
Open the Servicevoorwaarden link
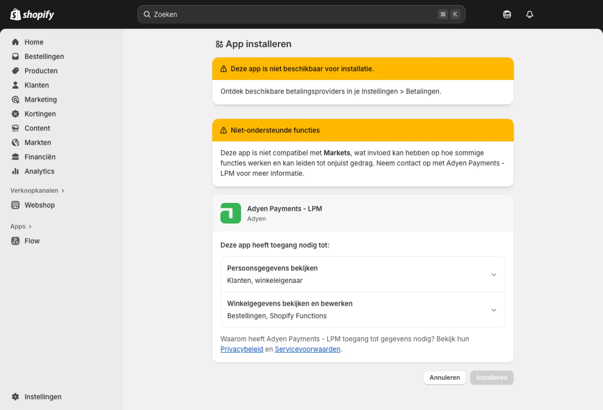click(308, 349)
